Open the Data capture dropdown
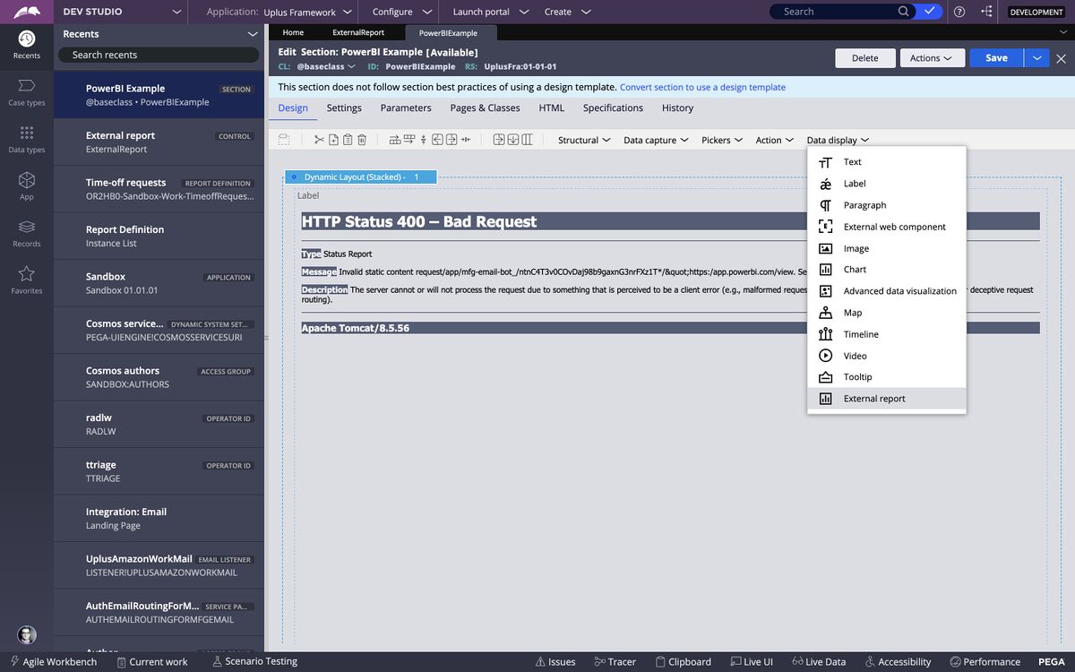The width and height of the screenshot is (1075, 672). tap(656, 140)
